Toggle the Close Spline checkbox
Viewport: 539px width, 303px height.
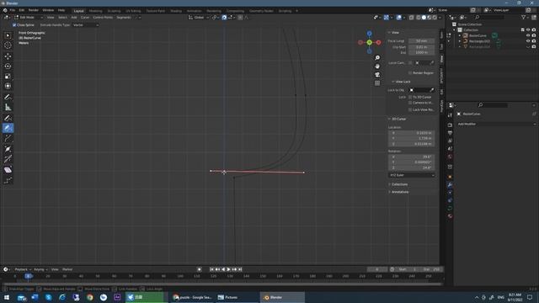(x=14, y=25)
